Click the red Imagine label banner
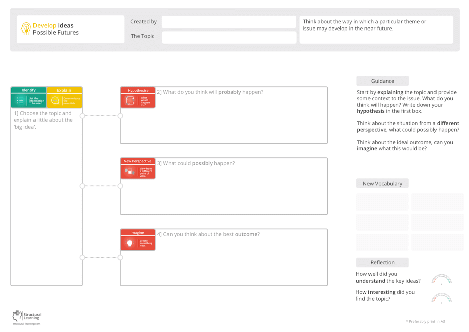Image resolution: width=469 pixels, height=332 pixels. coord(137,232)
